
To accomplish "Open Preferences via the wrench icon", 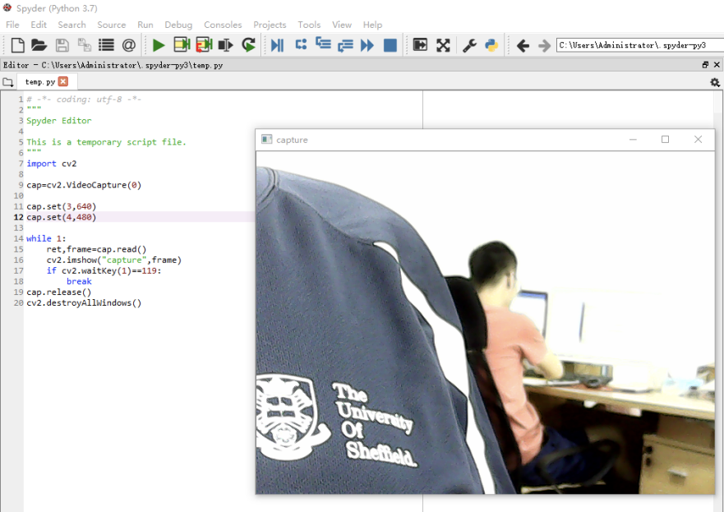I will 469,45.
